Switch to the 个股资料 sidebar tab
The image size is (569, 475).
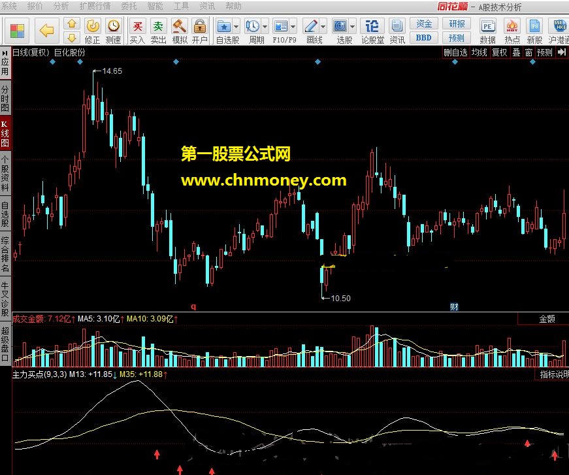click(5, 173)
